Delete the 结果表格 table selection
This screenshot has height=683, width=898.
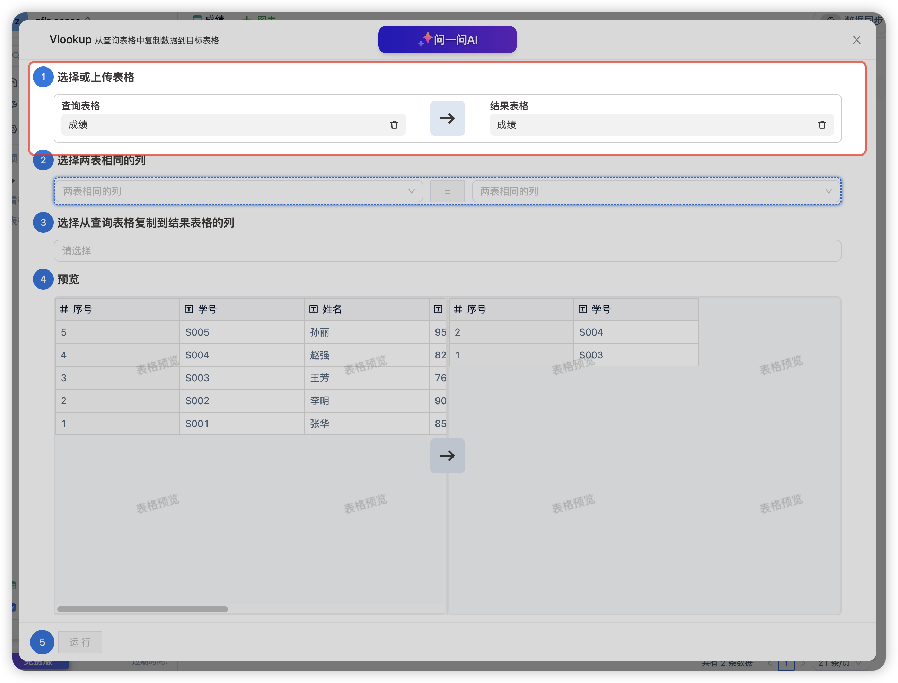click(821, 124)
